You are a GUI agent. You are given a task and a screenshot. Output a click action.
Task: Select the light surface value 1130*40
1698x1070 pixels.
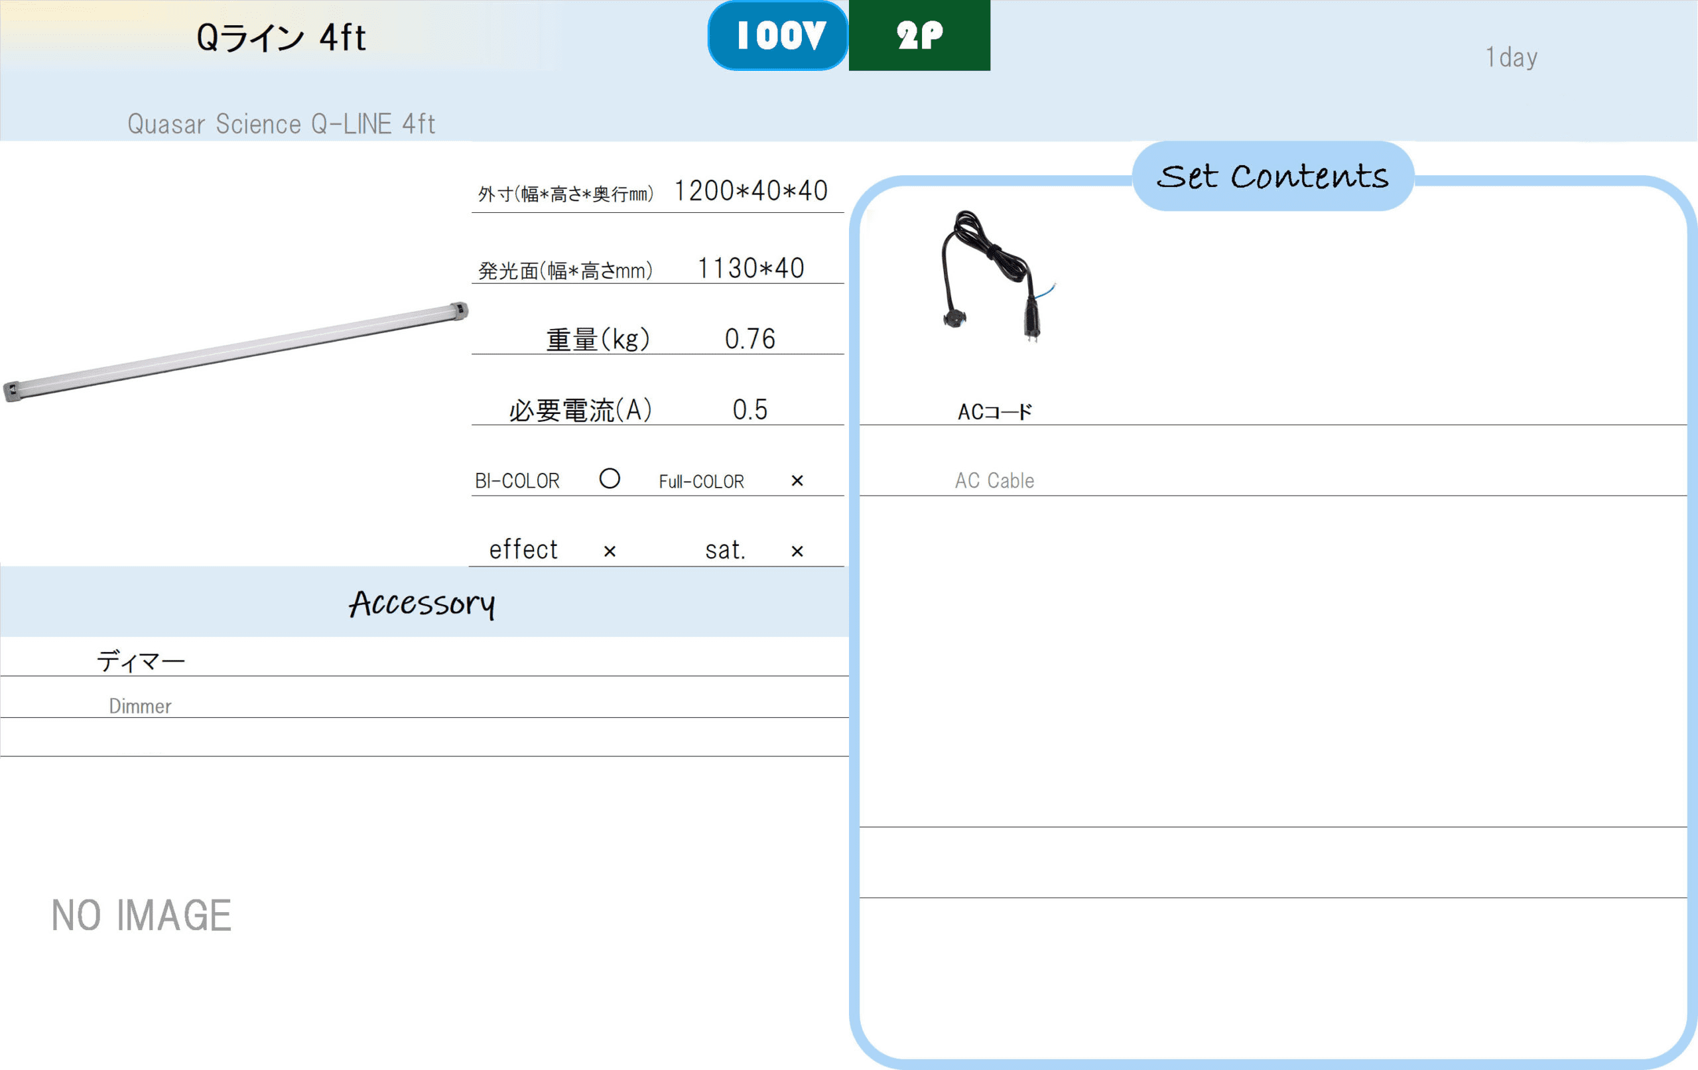pyautogui.click(x=751, y=269)
